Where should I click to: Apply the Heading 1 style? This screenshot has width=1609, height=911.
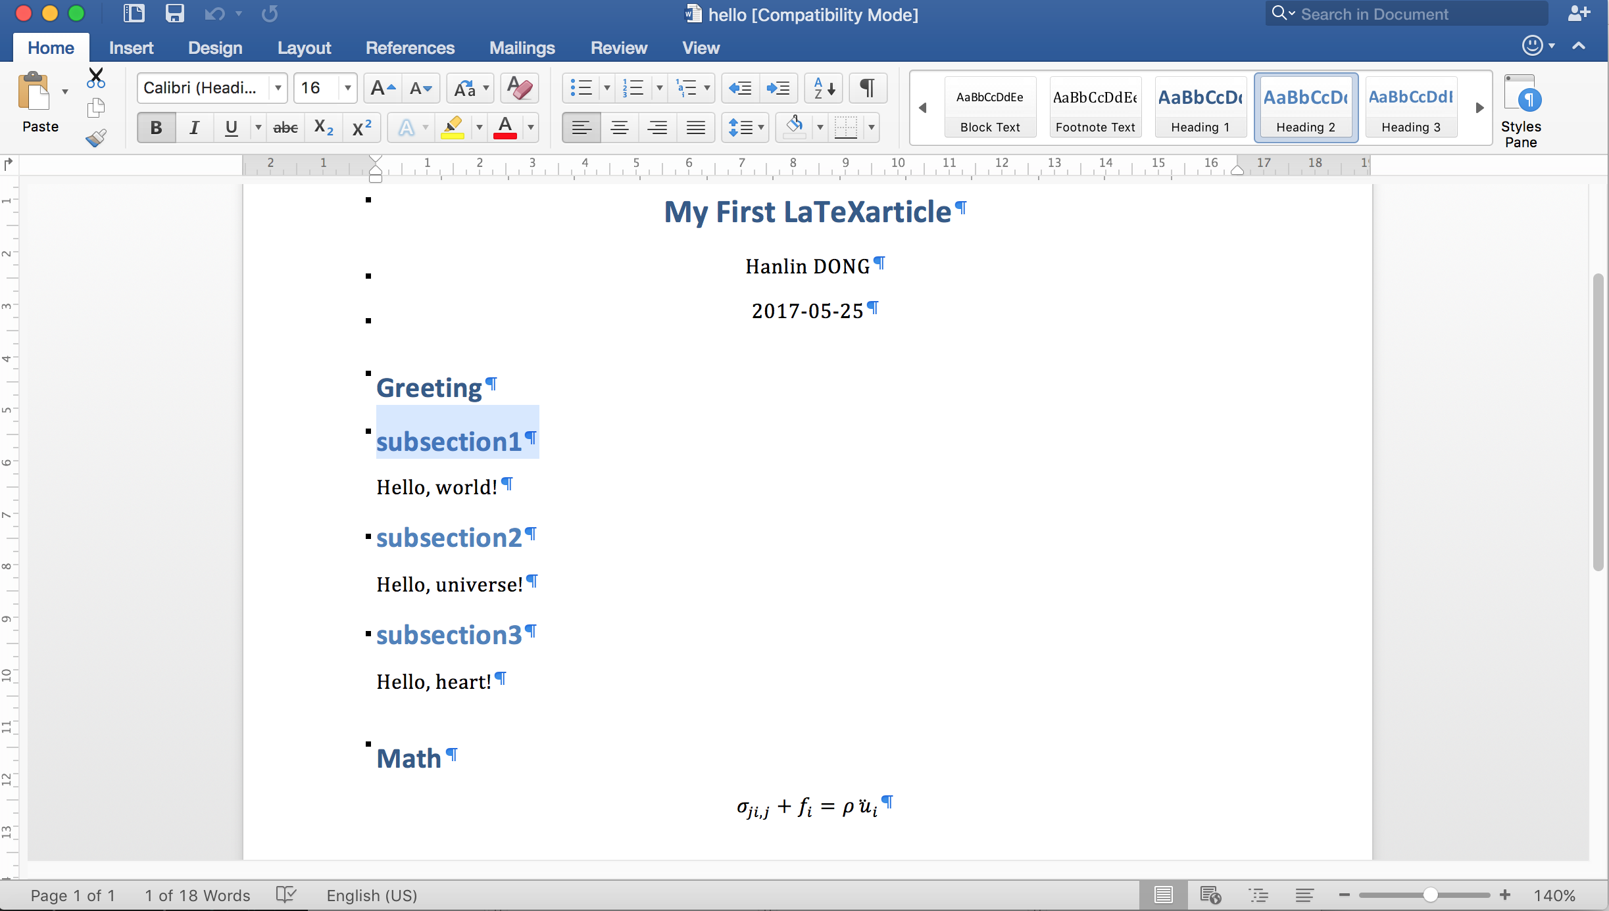point(1200,108)
